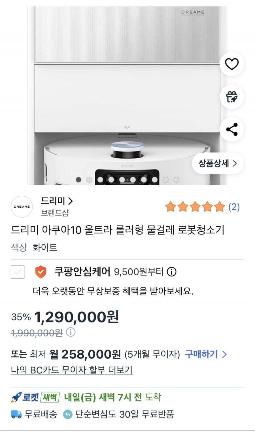Image resolution: width=255 pixels, height=436 pixels.
Task: Tap 구매하기 installment purchase link
Action: pos(206,354)
